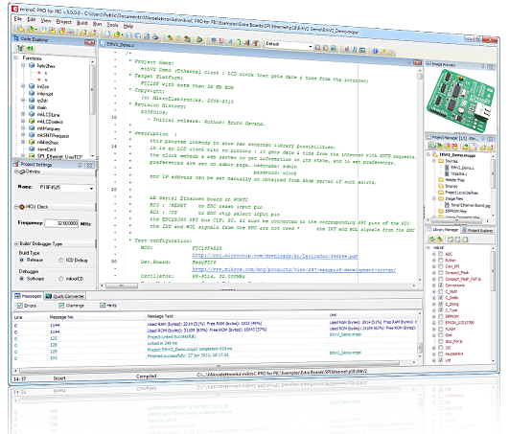Click the new file icon in the toolbar
The image size is (509, 434).
107,34
